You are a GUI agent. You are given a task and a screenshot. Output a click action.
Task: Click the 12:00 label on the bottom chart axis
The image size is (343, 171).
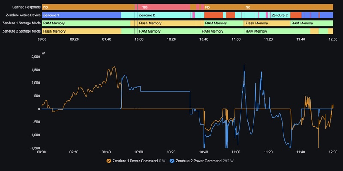(333, 152)
